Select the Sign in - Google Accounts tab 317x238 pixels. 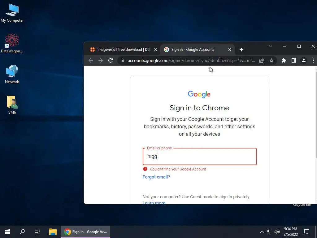[197, 50]
